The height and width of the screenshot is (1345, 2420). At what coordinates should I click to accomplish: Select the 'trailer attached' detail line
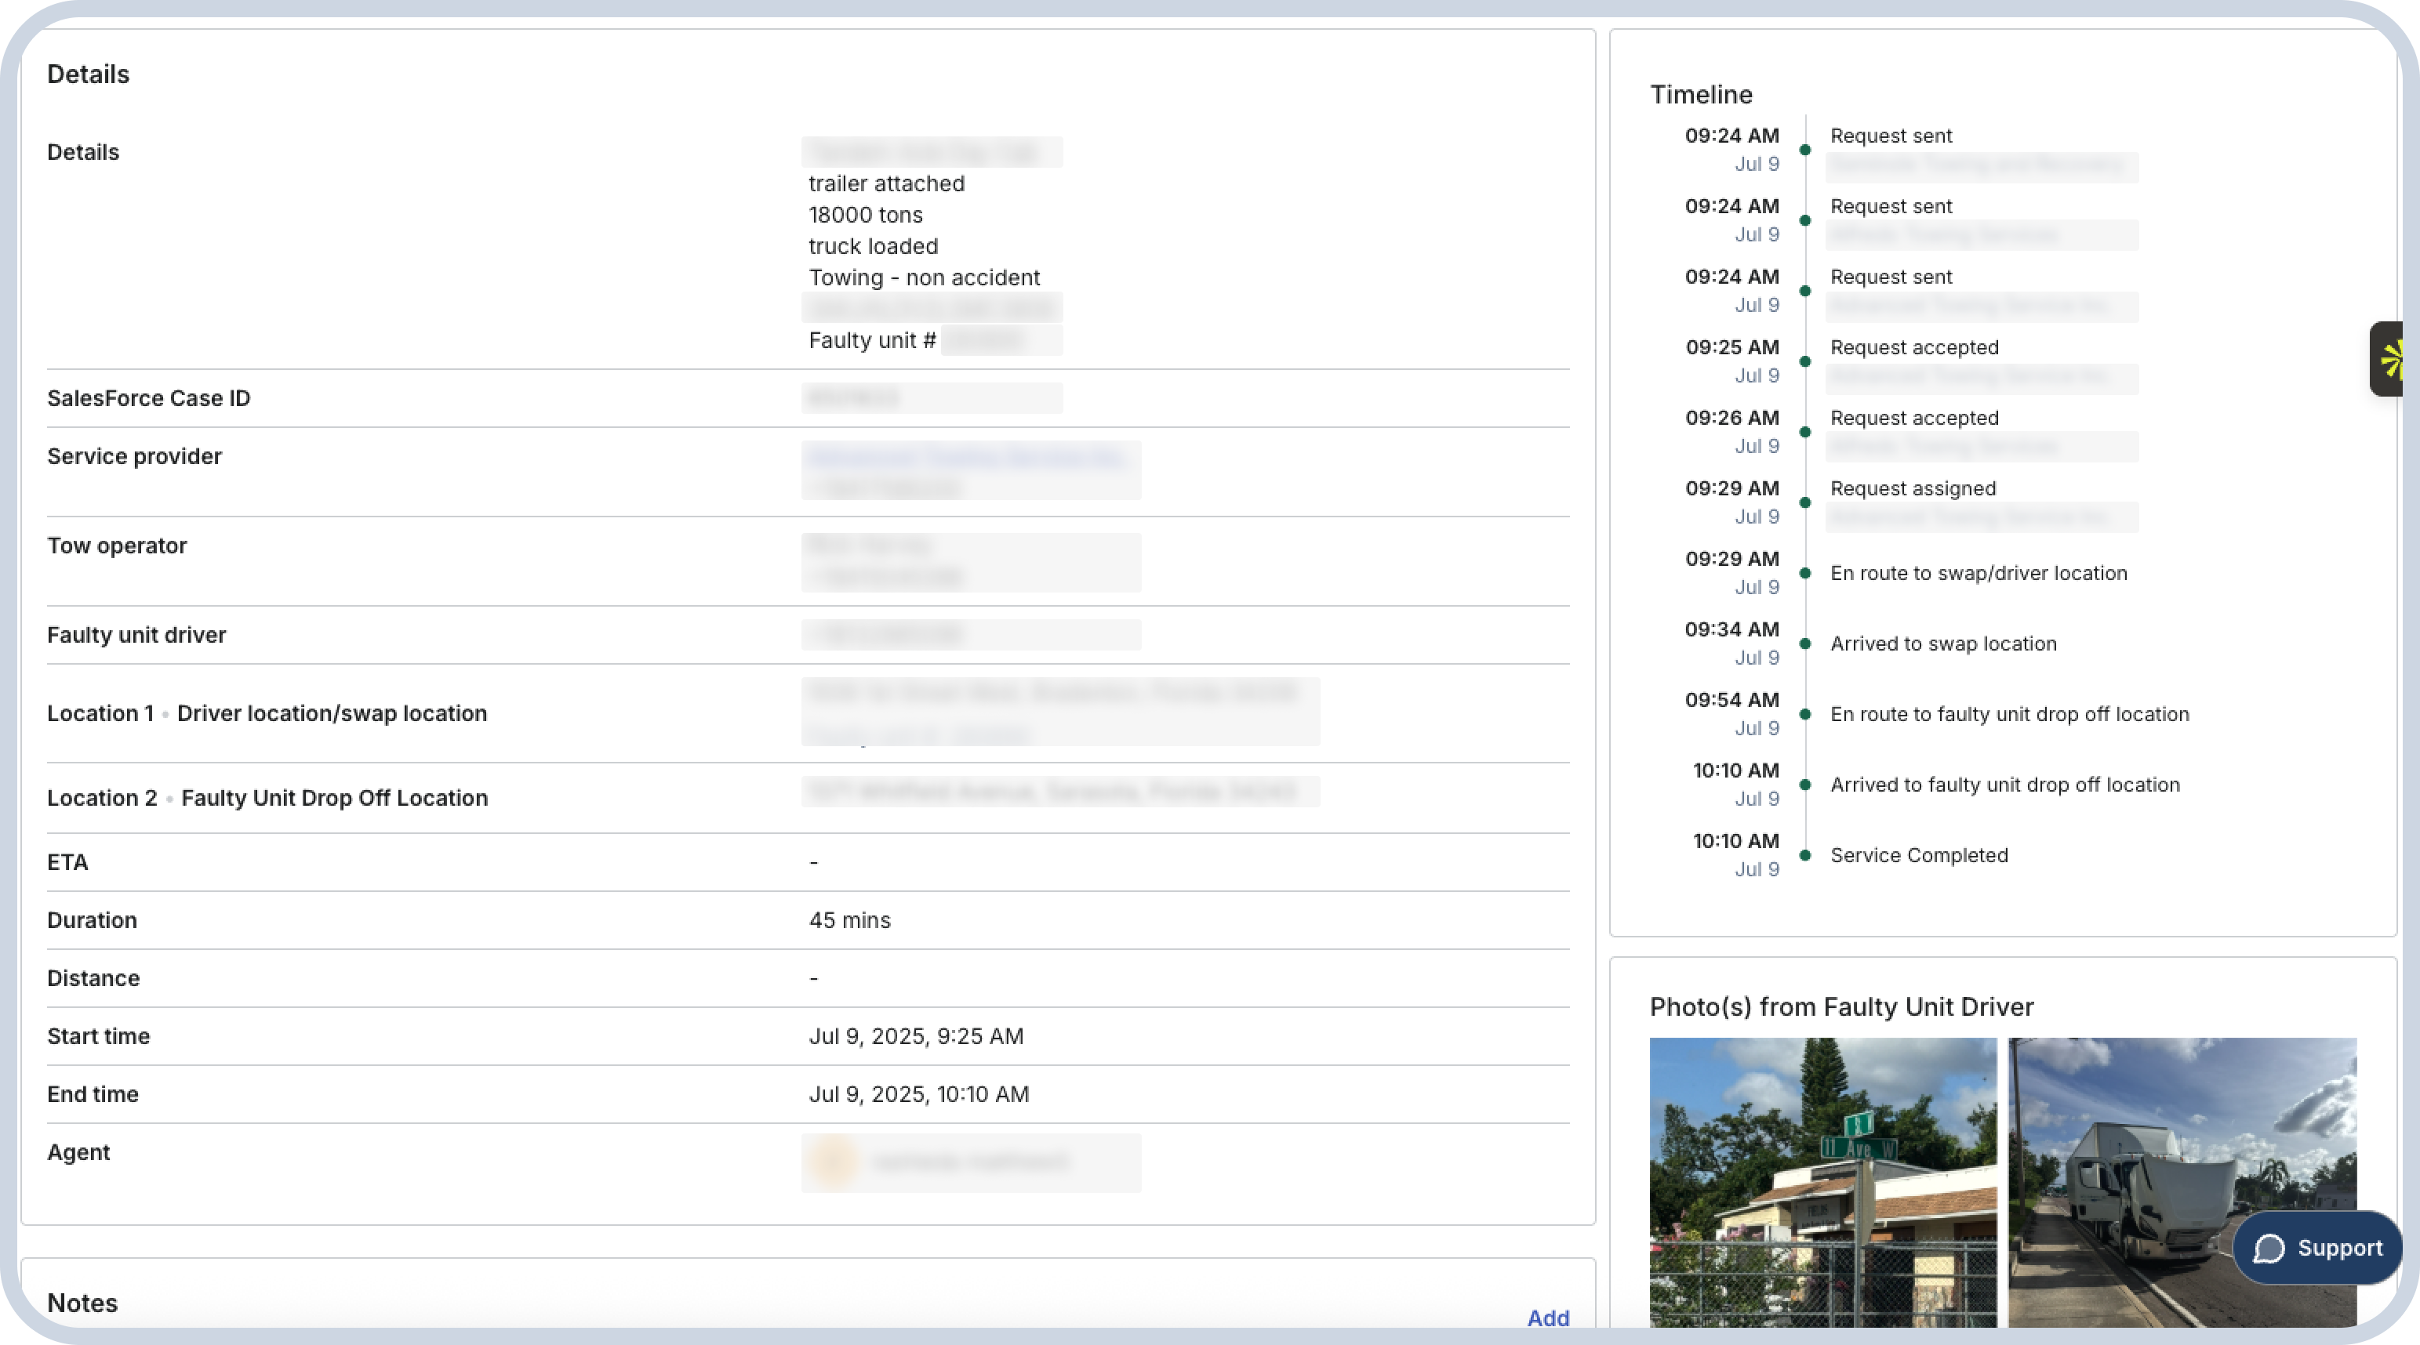click(886, 183)
